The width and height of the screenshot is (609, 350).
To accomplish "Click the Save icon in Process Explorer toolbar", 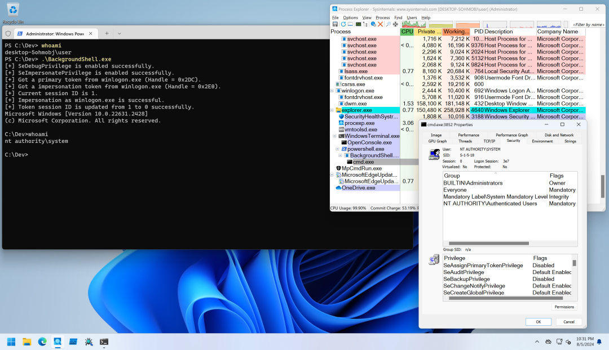I will coord(335,24).
